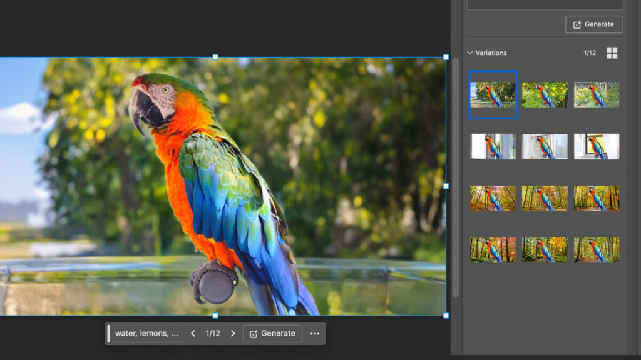Choose the last variation in the second row
The width and height of the screenshot is (641, 360).
click(597, 146)
